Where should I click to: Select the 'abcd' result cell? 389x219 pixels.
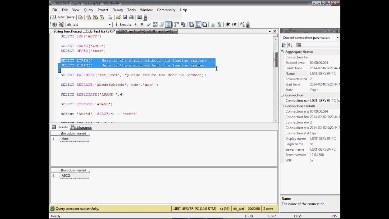pyautogui.click(x=74, y=139)
